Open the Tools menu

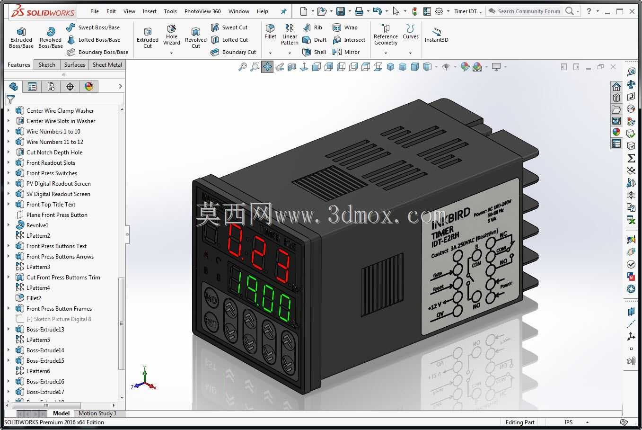pyautogui.click(x=170, y=11)
